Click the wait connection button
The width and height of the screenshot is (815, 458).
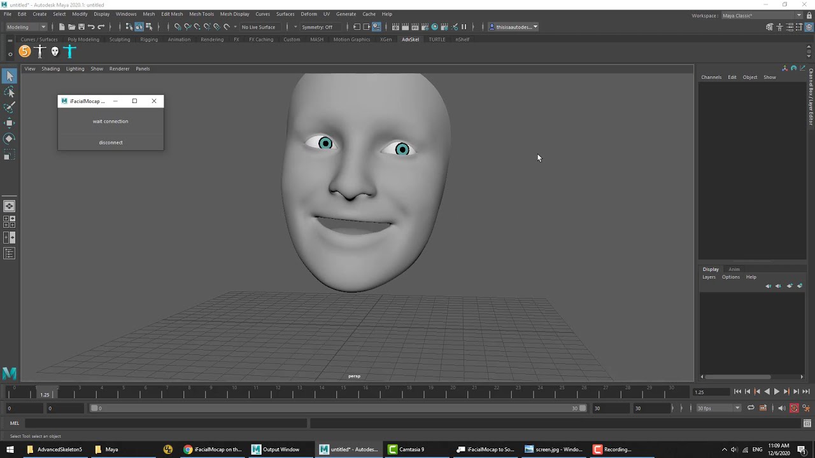110,121
